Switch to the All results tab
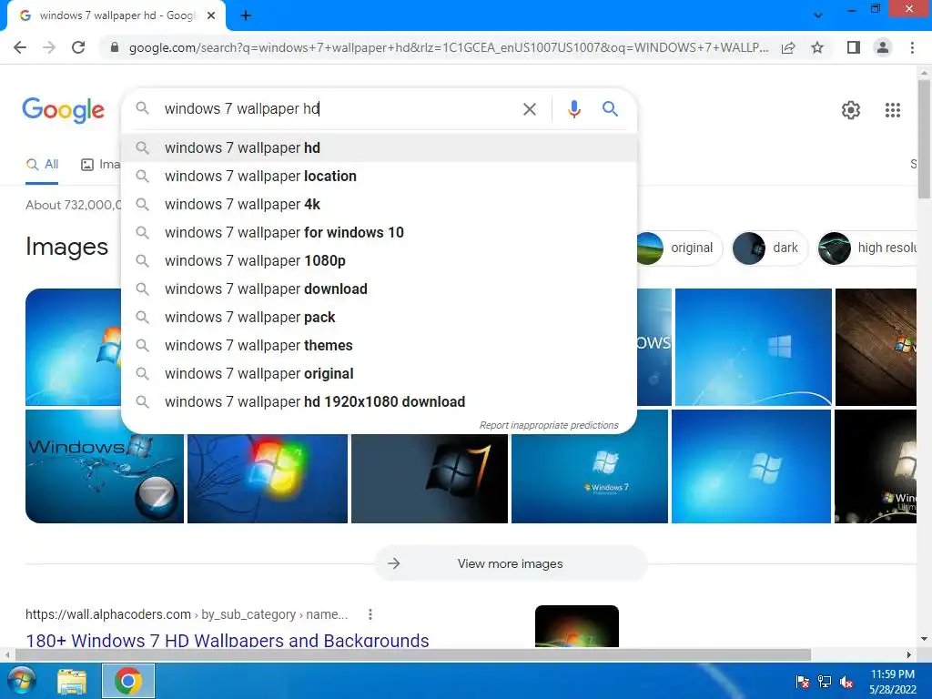Viewport: 932px width, 699px height. coord(42,165)
